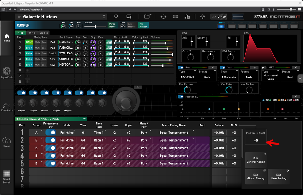
Task: Click the common Volume slider
Action: (x=95, y=26)
